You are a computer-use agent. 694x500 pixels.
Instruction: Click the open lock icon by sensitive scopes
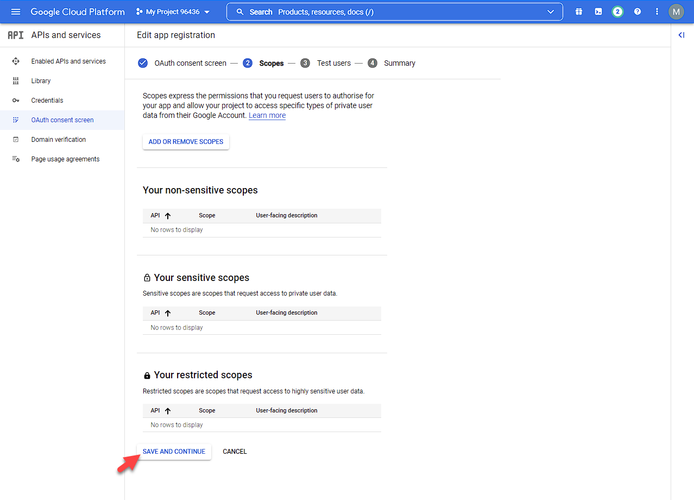[147, 278]
